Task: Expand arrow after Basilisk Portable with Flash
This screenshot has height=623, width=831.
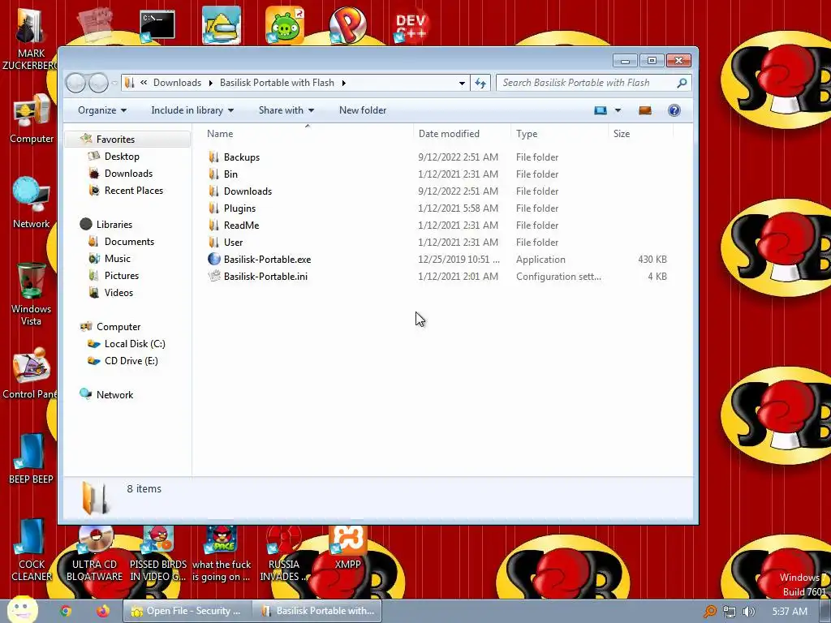Action: [343, 84]
